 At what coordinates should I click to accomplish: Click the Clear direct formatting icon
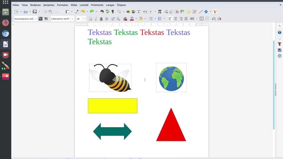pyautogui.click(x=125, y=19)
